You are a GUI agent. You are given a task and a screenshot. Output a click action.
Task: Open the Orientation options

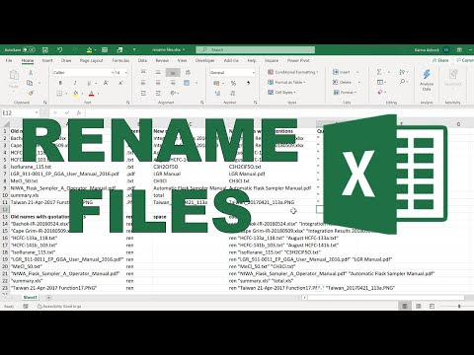[x=175, y=94]
